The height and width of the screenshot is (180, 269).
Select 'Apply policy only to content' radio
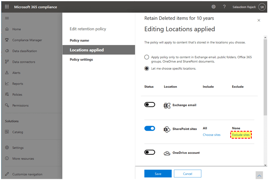tap(147, 57)
